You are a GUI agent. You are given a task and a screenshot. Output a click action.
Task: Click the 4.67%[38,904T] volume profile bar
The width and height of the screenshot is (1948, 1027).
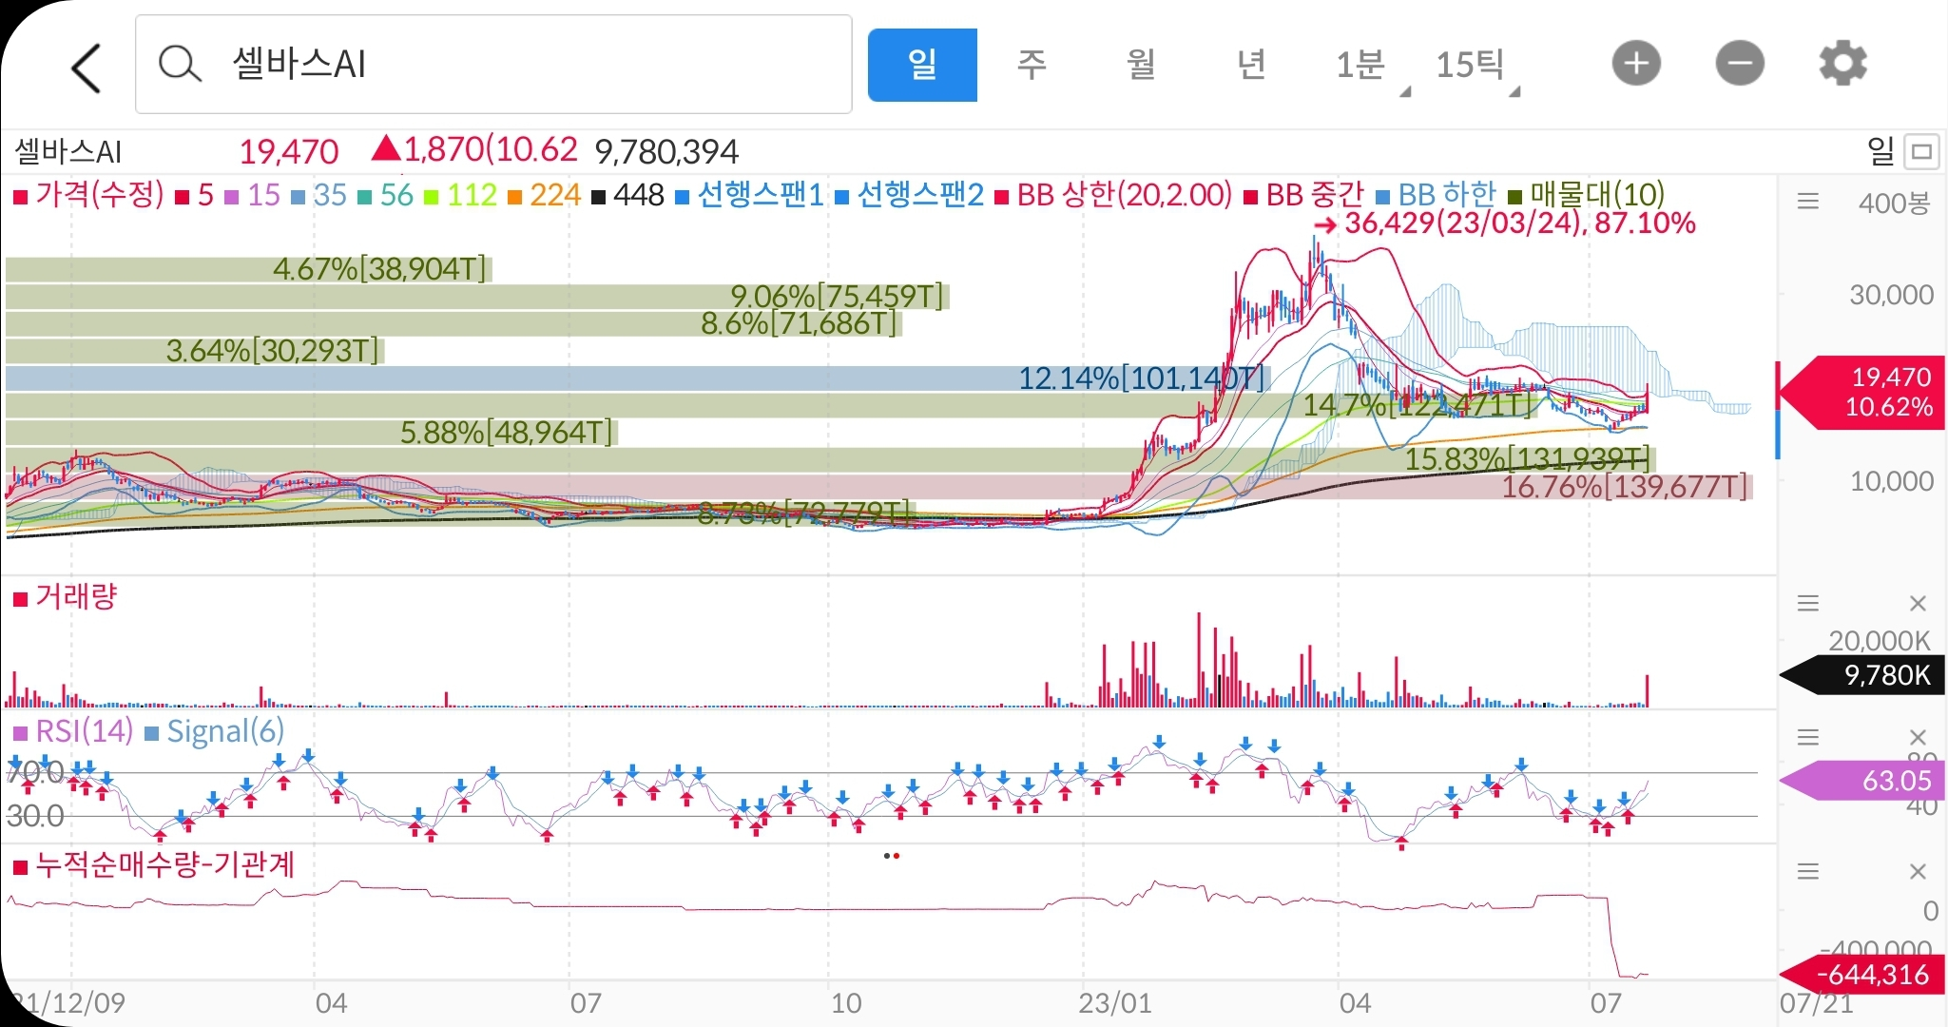click(x=249, y=269)
